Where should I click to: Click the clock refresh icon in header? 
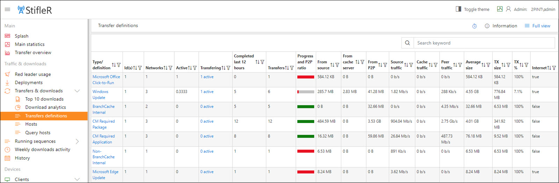474,26
